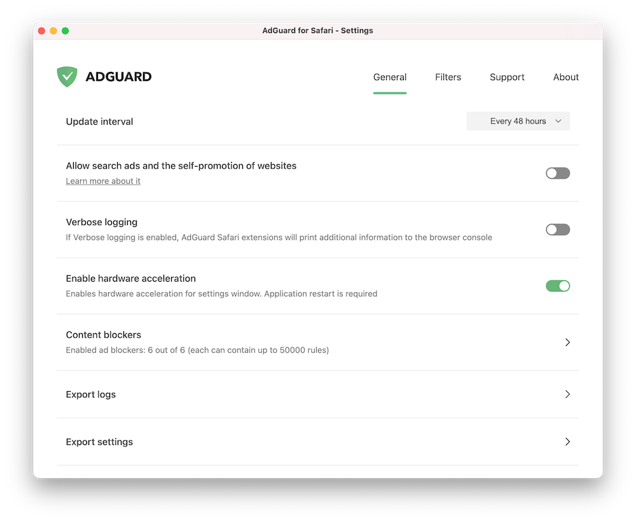636x522 pixels.
Task: Open the Support tab
Action: tap(507, 77)
